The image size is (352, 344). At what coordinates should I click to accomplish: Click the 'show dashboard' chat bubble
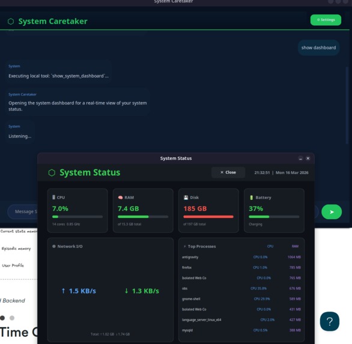318,47
